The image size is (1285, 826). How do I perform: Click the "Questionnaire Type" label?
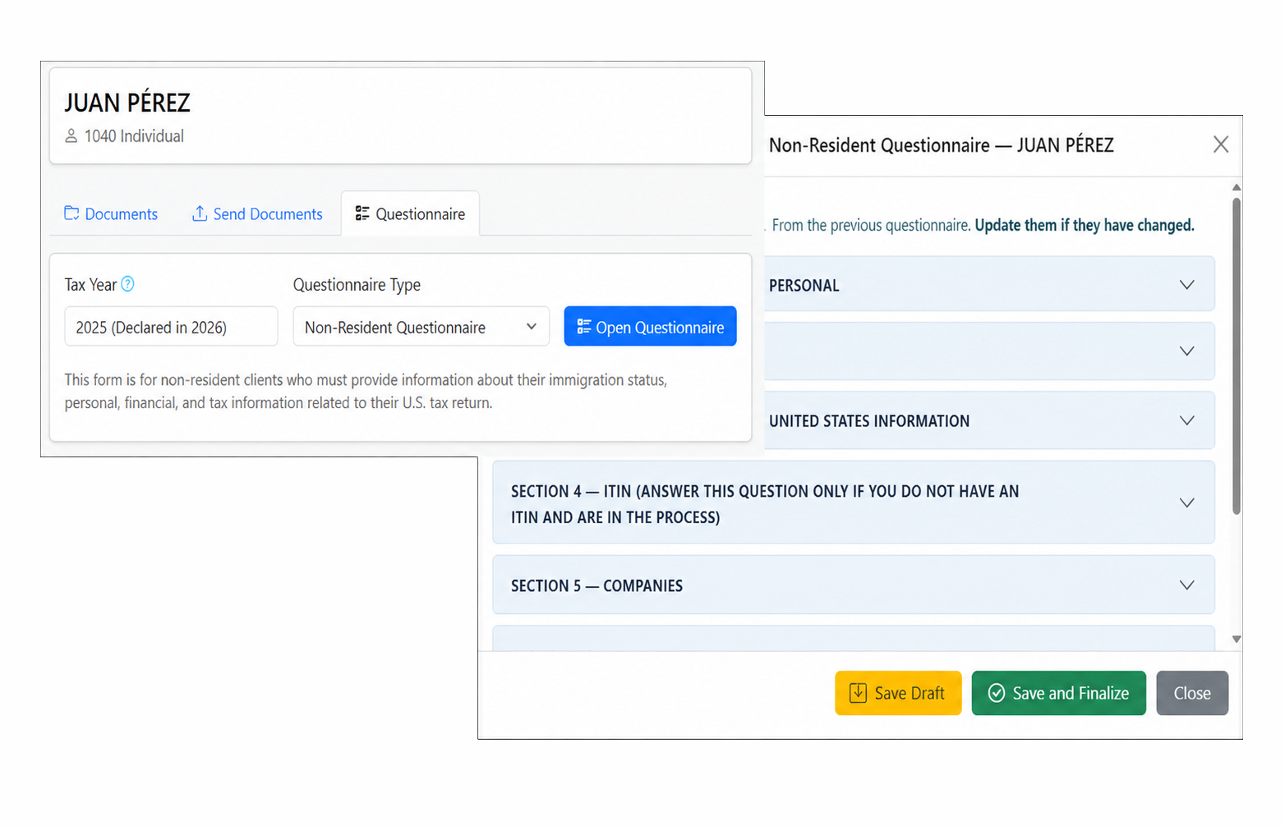coord(357,285)
